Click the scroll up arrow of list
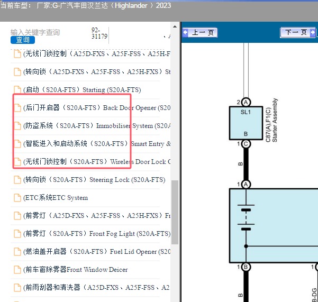The height and width of the screenshot is (302, 318). [x=175, y=26]
